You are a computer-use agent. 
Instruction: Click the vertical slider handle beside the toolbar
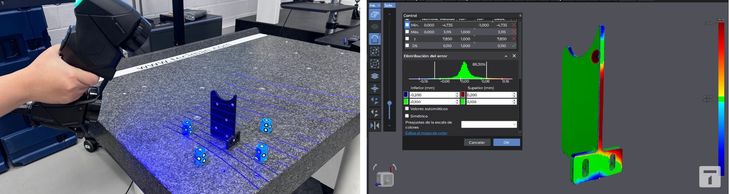(389, 103)
